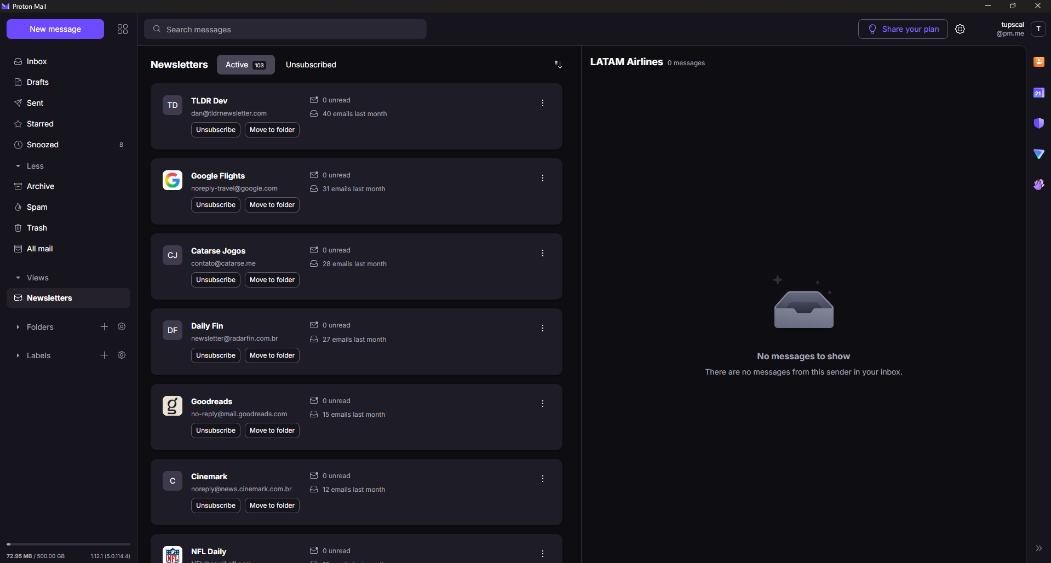Collapse the side panel with double chevron
1051x563 pixels.
pyautogui.click(x=1039, y=548)
